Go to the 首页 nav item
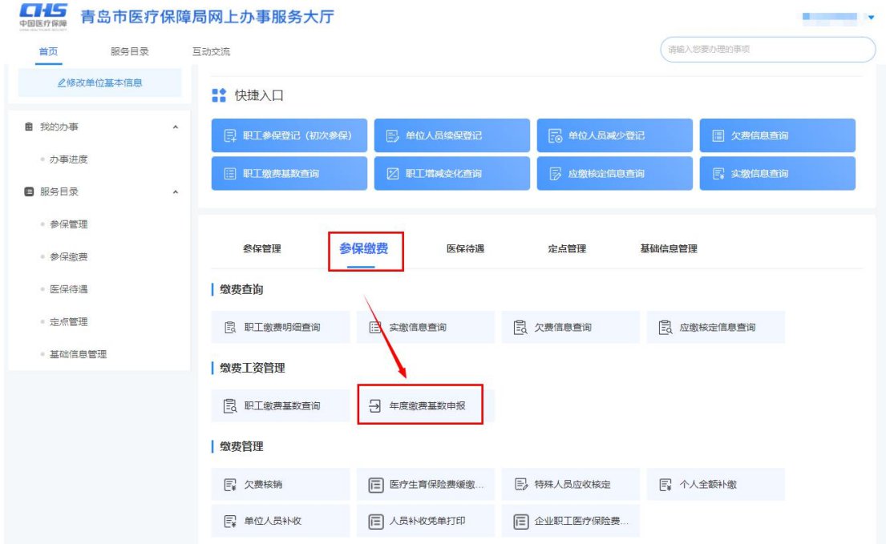886x544 pixels. (49, 51)
